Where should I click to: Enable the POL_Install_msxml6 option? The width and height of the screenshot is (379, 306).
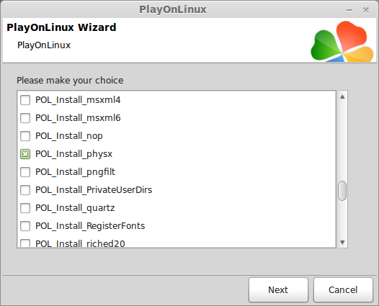(25, 118)
